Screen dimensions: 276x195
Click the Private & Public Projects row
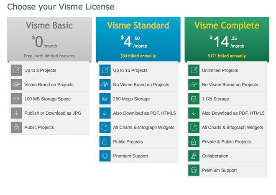[x=227, y=141]
